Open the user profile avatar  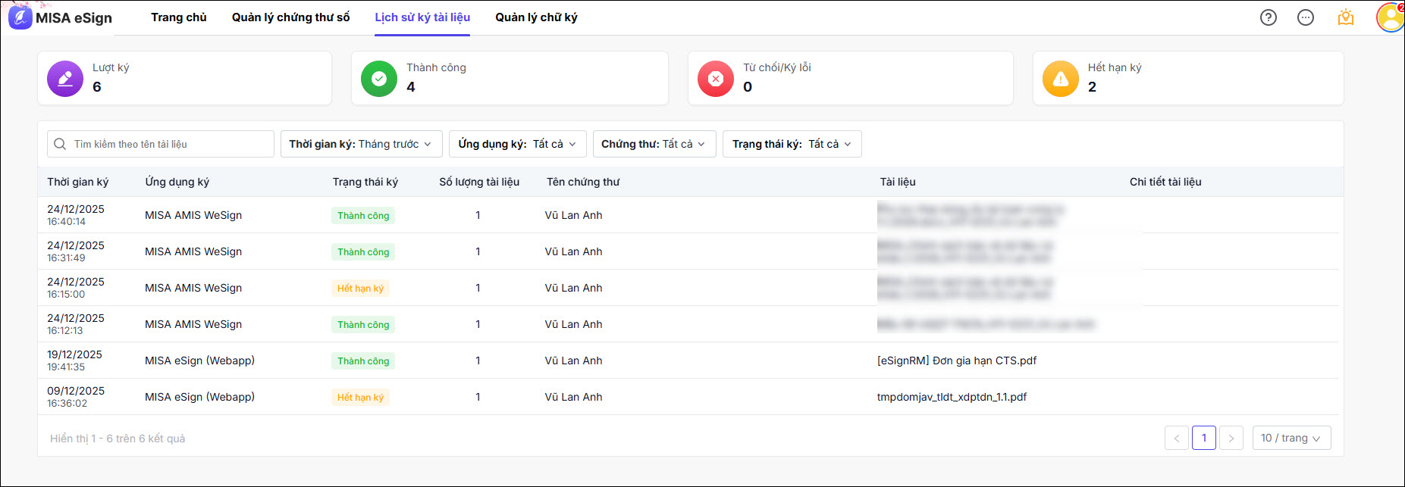click(1390, 17)
